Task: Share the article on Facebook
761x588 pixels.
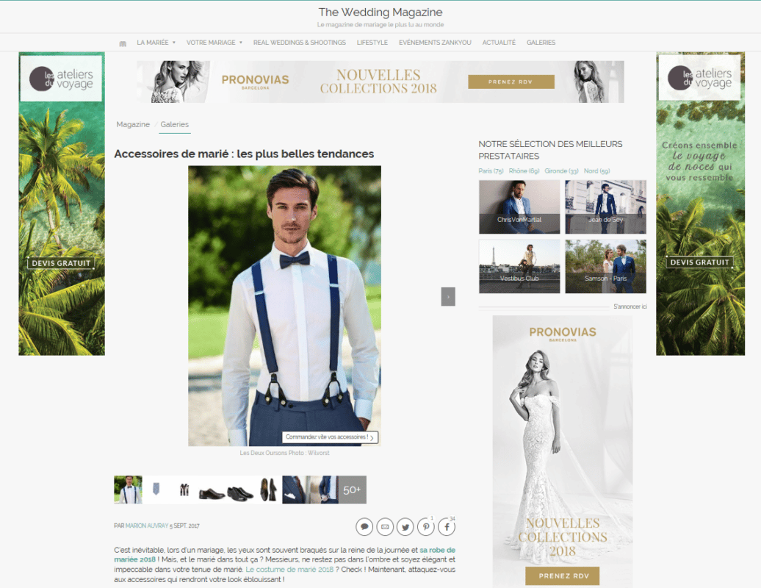Action: (x=446, y=526)
